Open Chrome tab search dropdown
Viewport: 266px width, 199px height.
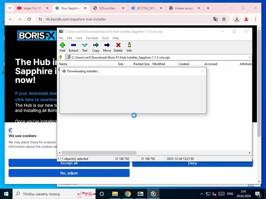pos(10,8)
